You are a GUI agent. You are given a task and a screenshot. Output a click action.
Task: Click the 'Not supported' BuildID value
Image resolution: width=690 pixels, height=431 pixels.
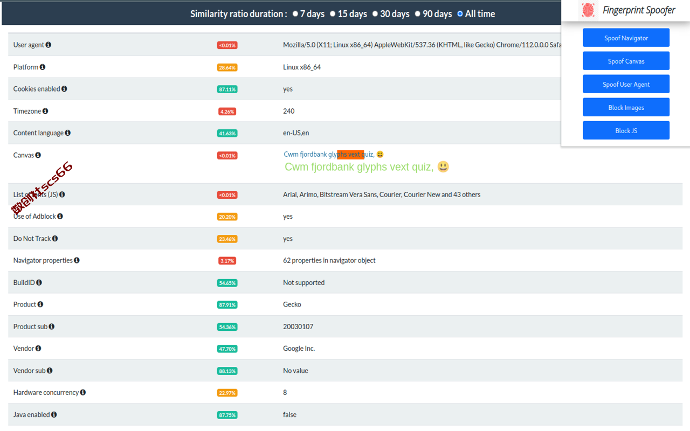pos(304,282)
